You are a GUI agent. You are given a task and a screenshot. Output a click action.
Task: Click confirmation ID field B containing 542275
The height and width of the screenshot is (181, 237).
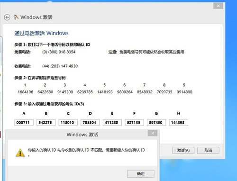pyautogui.click(x=46, y=122)
